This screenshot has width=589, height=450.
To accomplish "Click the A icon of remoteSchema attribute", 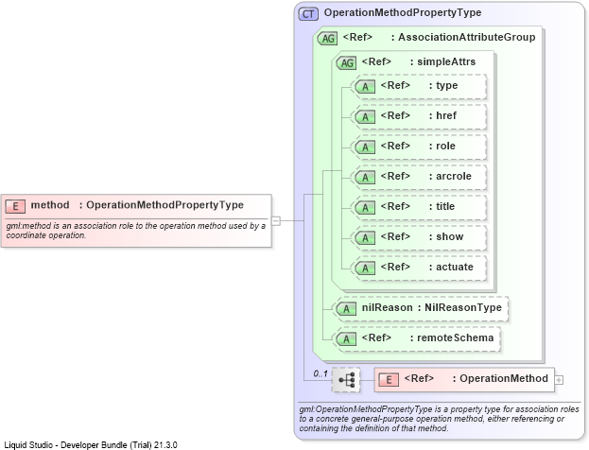I will tap(346, 339).
